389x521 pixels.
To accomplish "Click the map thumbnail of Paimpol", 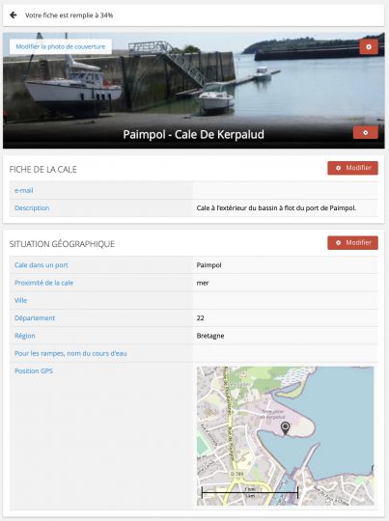I will click(286, 436).
